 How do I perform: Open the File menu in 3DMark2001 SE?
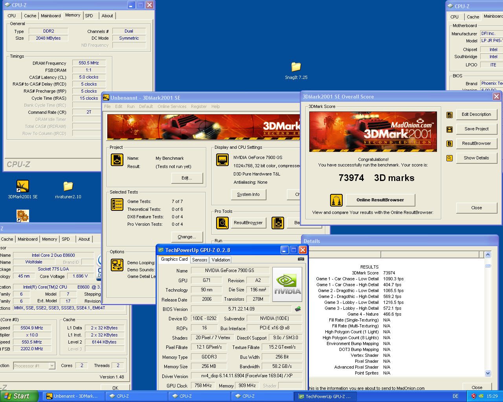point(107,106)
